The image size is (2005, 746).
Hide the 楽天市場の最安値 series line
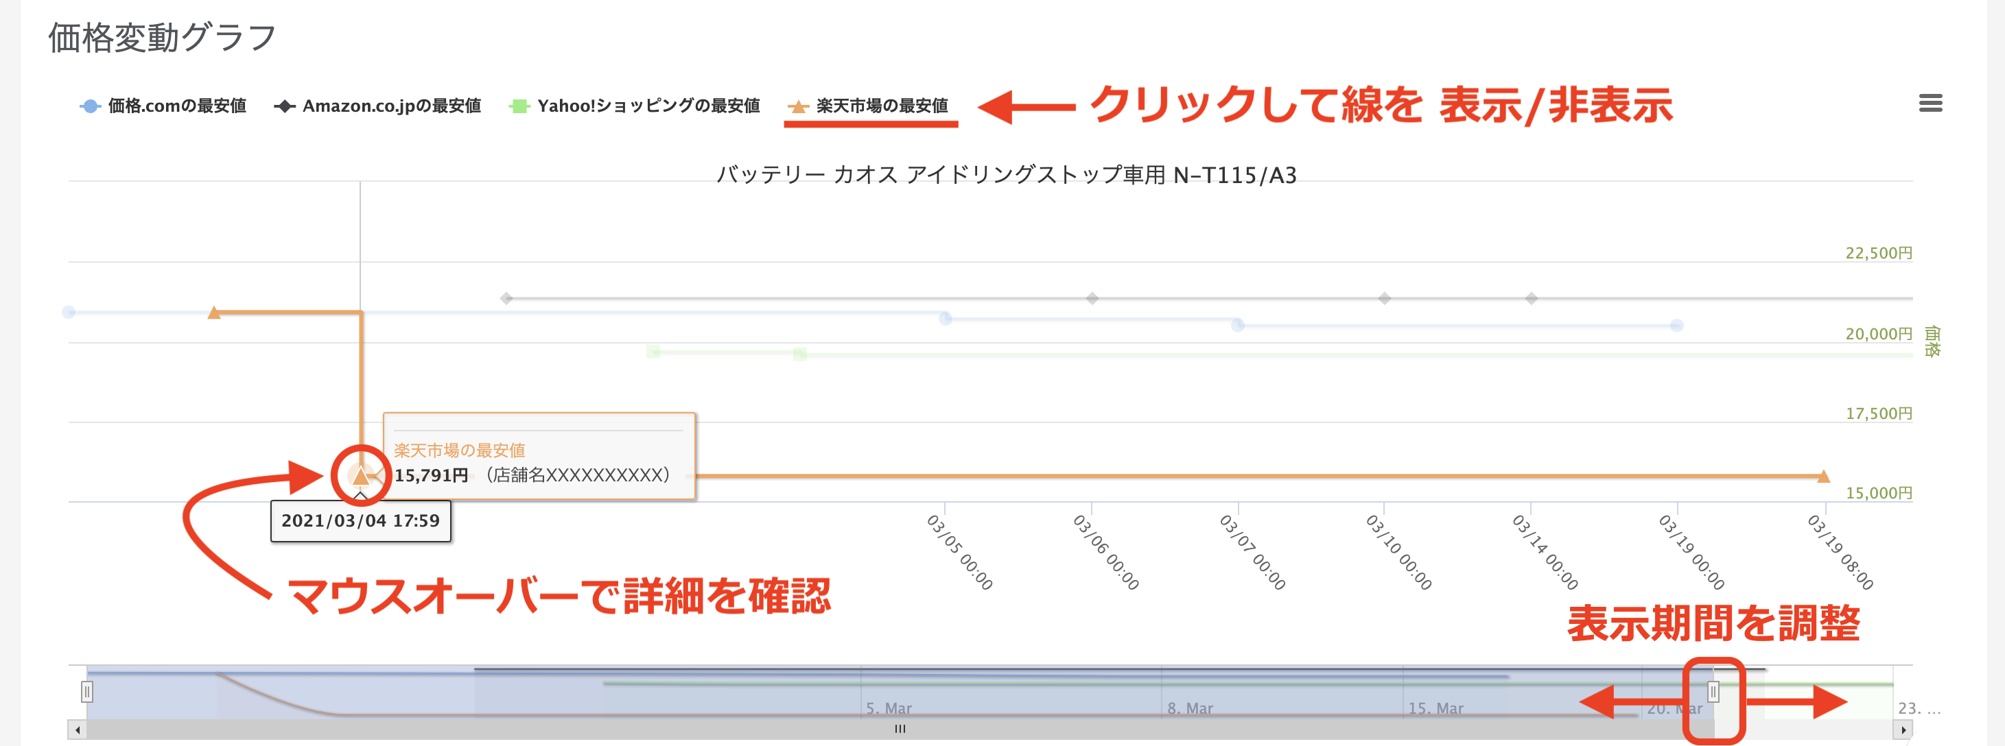pos(881,106)
